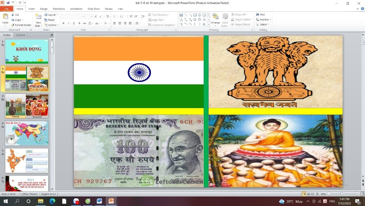Screen dimensions: 365x206
Task: Cut the selection with Cut
Action: tap(15, 15)
